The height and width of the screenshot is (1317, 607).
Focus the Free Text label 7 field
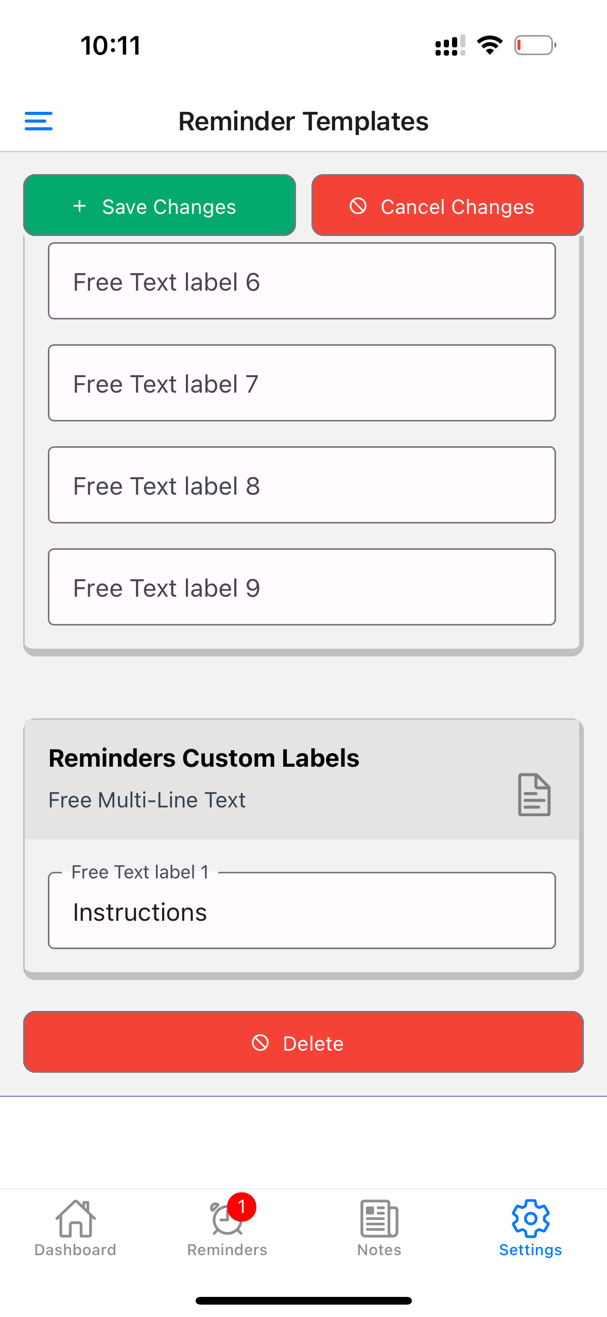point(302,383)
